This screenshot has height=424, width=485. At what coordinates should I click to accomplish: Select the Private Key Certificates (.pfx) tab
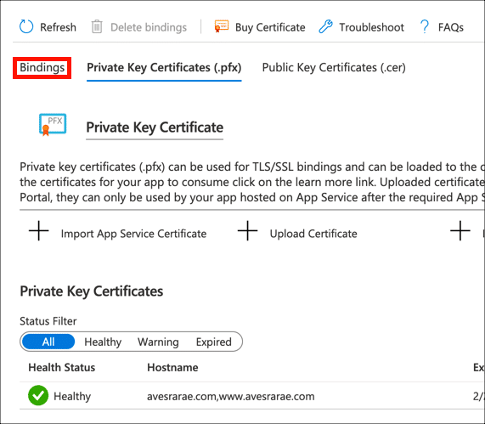pyautogui.click(x=164, y=68)
